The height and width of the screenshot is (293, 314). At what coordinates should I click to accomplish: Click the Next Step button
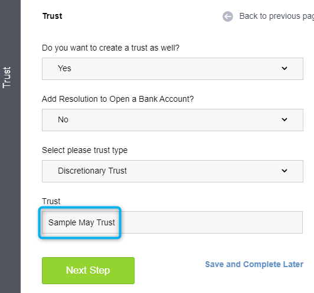pyautogui.click(x=88, y=271)
